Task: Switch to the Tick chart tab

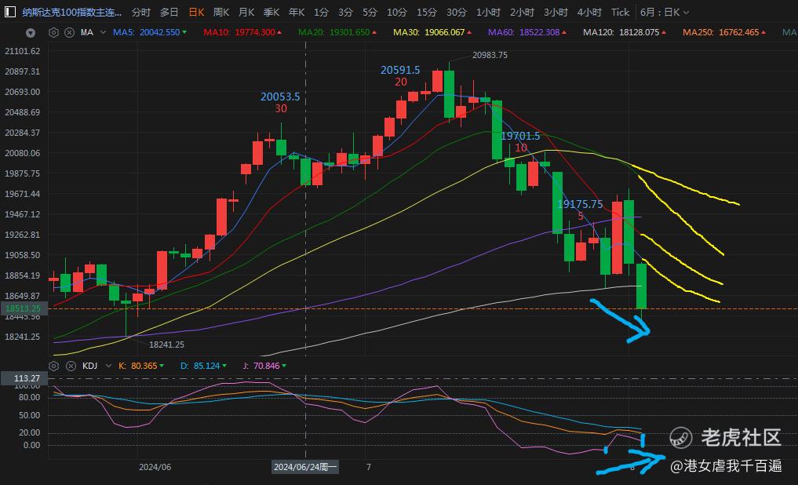Action: point(620,13)
